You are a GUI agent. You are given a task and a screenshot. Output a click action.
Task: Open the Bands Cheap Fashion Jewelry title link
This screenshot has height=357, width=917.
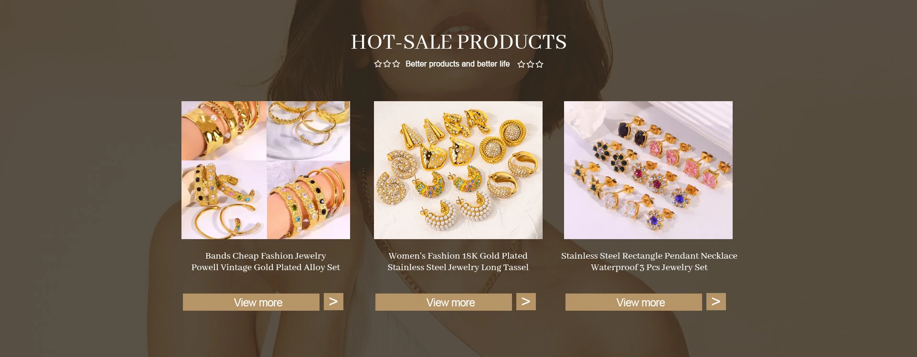(x=266, y=262)
